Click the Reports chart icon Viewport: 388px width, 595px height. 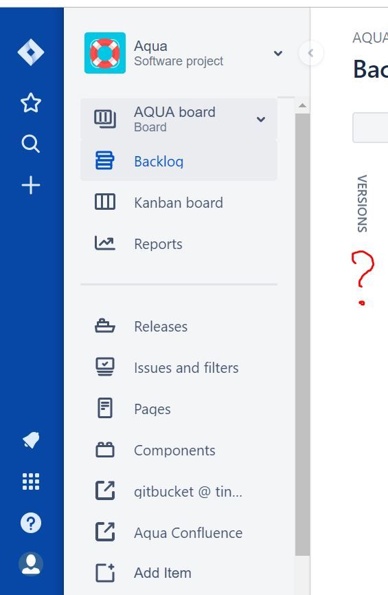click(105, 243)
